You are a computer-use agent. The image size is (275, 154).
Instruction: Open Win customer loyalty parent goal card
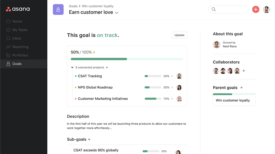234,100
